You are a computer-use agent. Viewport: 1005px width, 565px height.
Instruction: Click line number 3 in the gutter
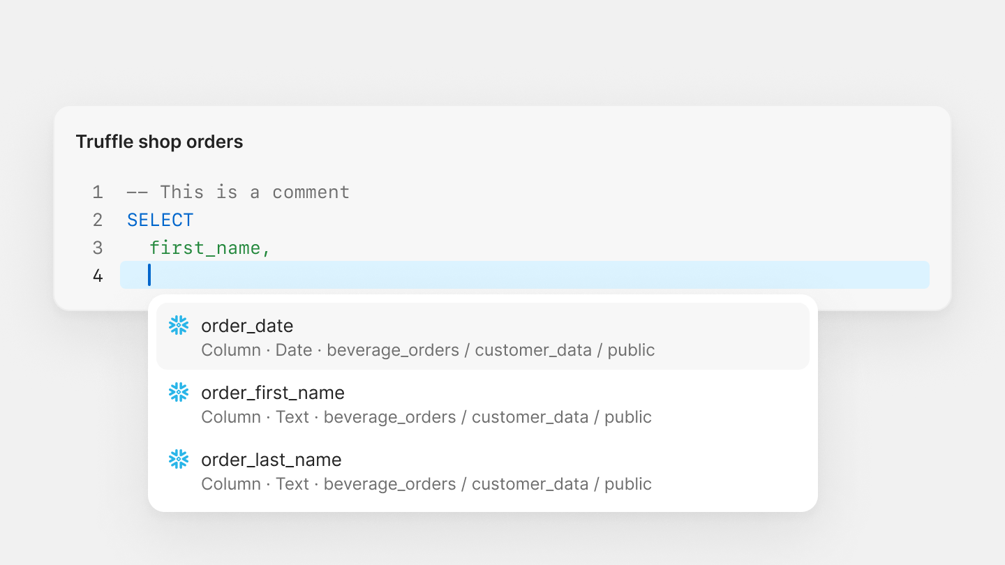(98, 248)
